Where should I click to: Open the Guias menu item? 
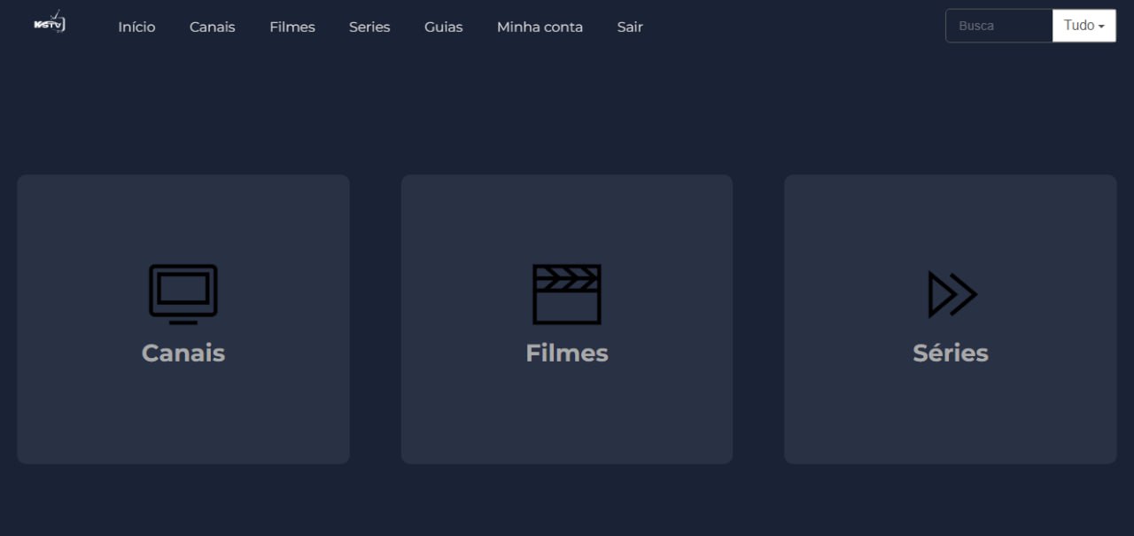click(x=443, y=27)
